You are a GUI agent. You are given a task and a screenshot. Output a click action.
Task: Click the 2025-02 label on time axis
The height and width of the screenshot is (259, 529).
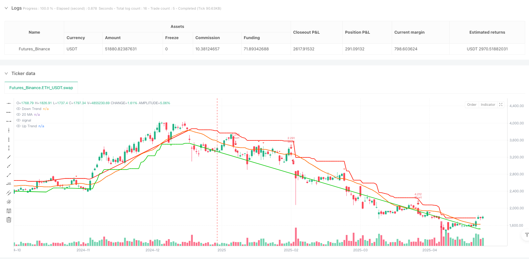pos(291,250)
